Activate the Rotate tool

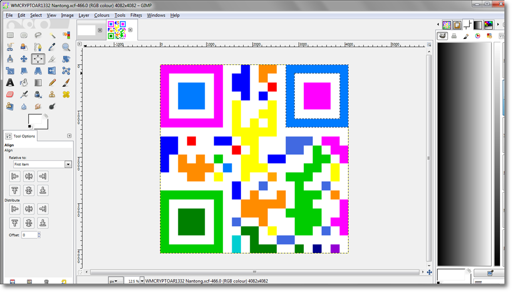pos(66,59)
